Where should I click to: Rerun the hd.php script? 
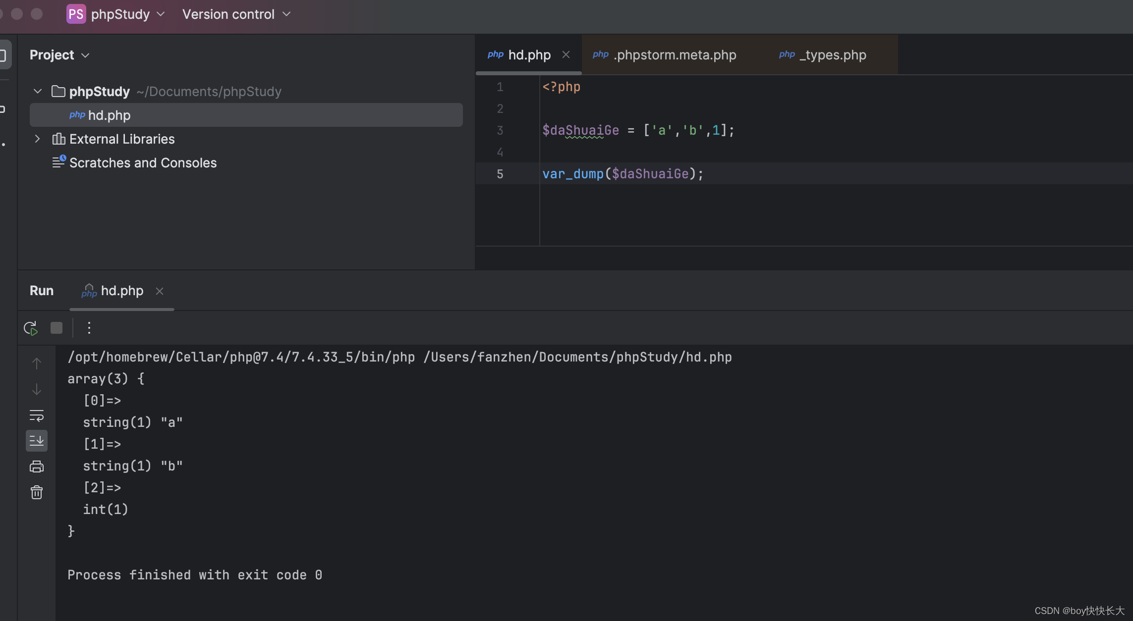tap(31, 328)
